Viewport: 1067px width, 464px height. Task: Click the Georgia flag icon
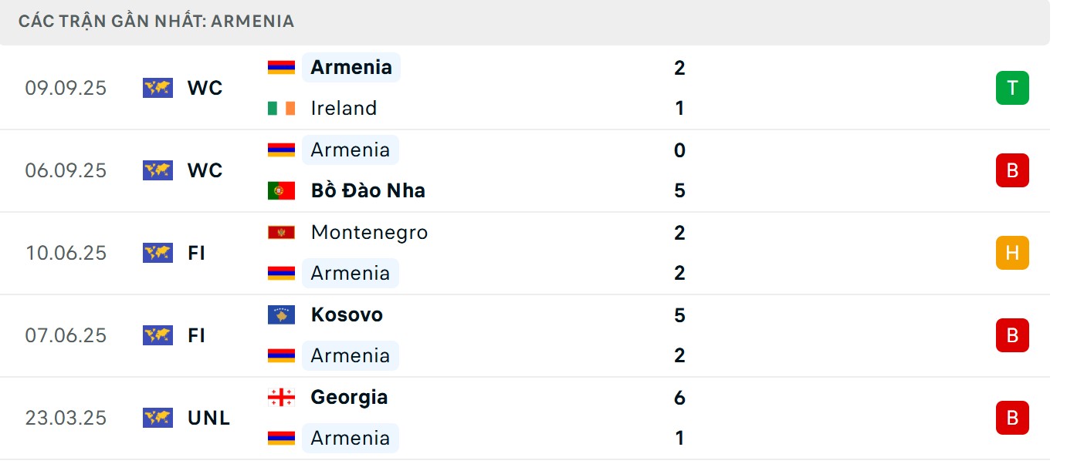281,397
